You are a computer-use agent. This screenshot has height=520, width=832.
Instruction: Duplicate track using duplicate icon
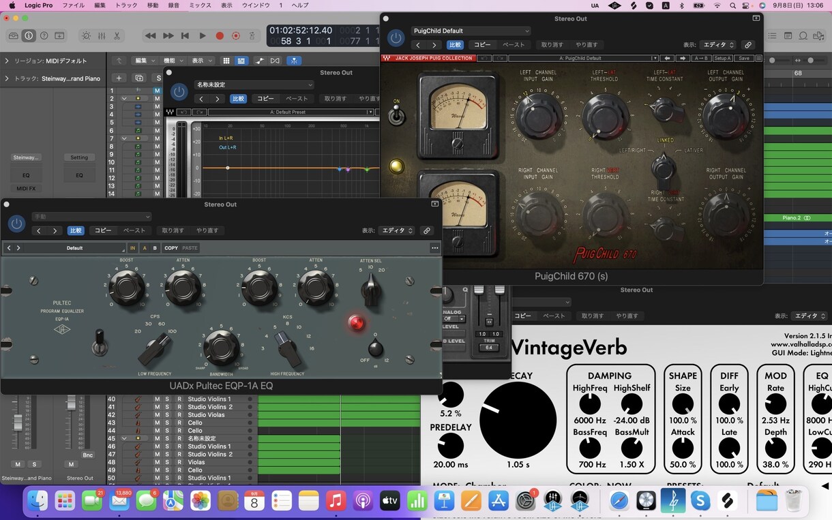click(139, 78)
